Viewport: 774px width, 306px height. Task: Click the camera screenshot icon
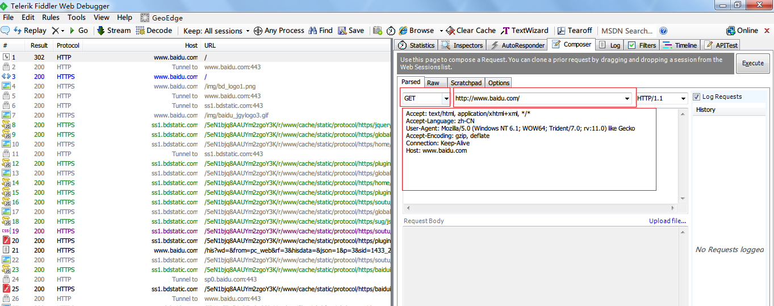click(x=377, y=31)
